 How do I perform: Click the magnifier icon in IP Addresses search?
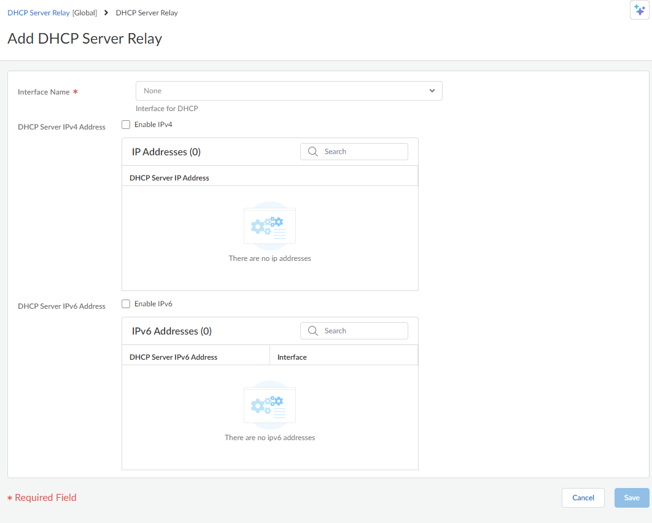[x=312, y=152]
